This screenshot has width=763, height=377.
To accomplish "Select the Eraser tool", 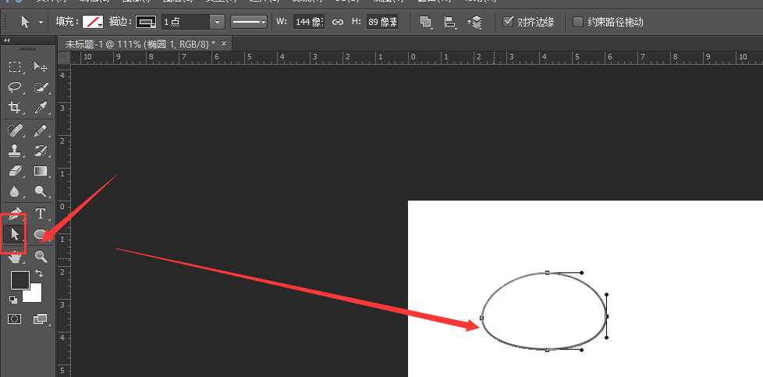I will pyautogui.click(x=15, y=171).
